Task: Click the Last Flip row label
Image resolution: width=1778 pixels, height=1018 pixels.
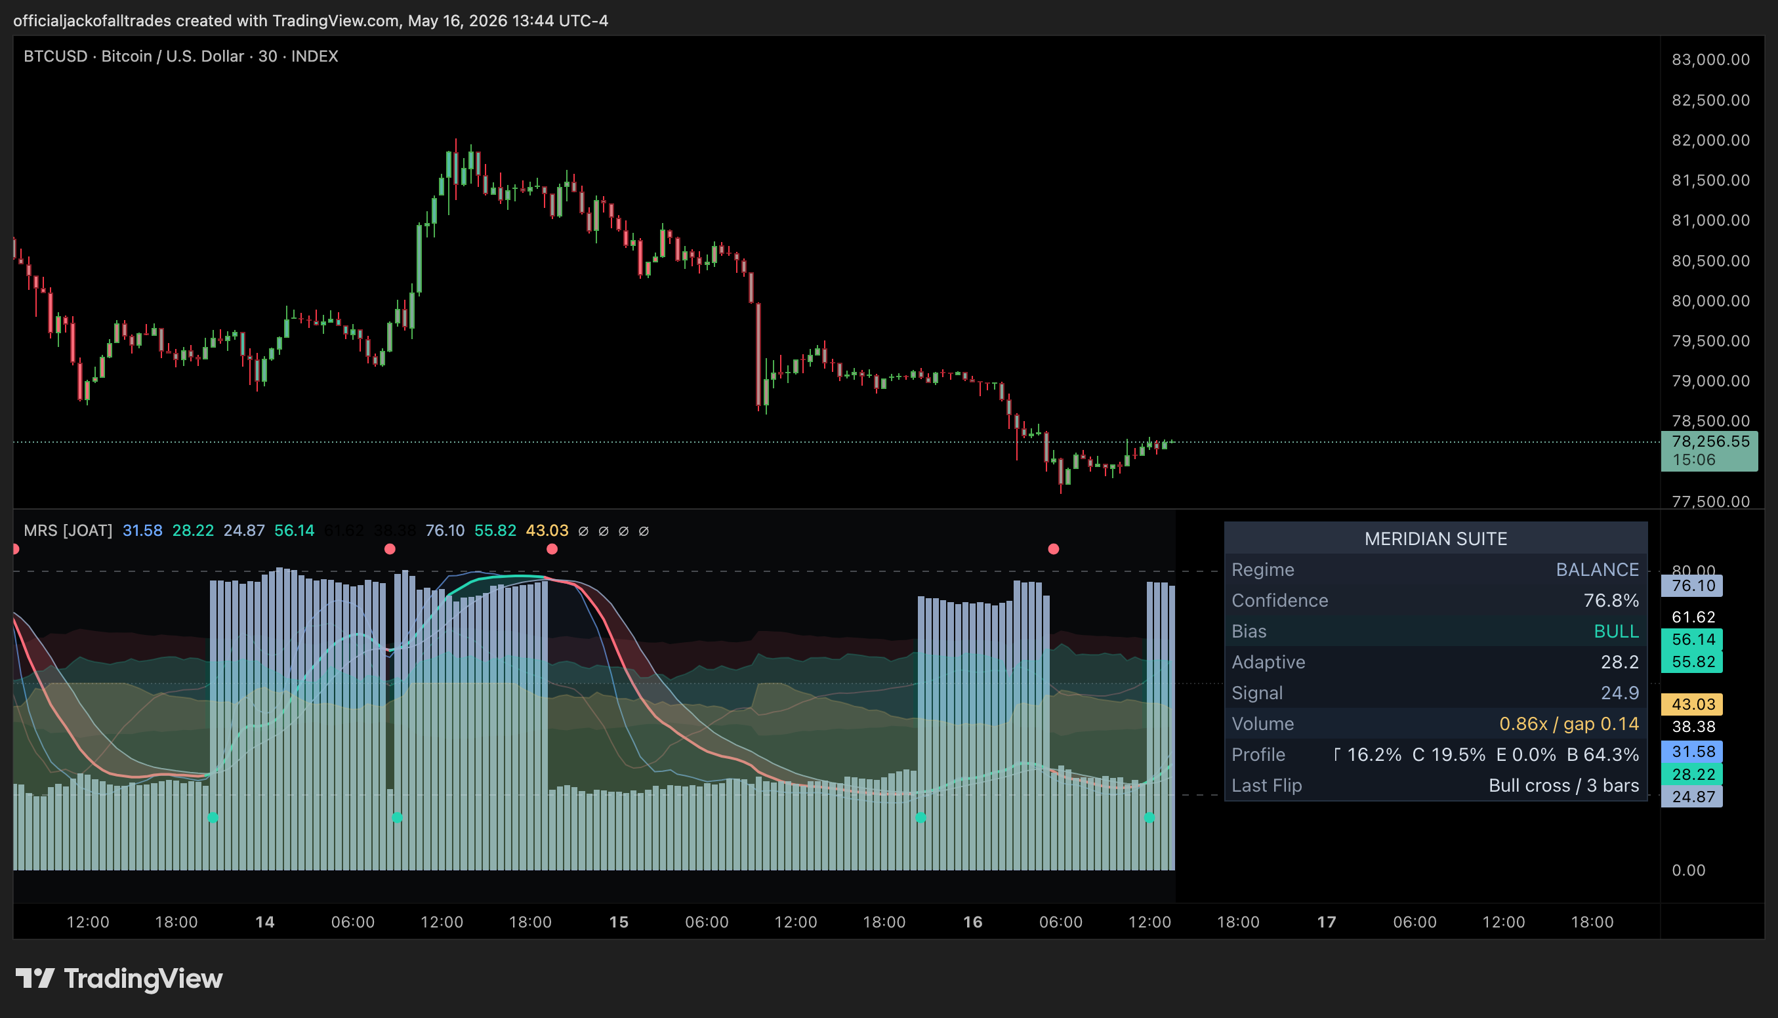Action: coord(1267,785)
